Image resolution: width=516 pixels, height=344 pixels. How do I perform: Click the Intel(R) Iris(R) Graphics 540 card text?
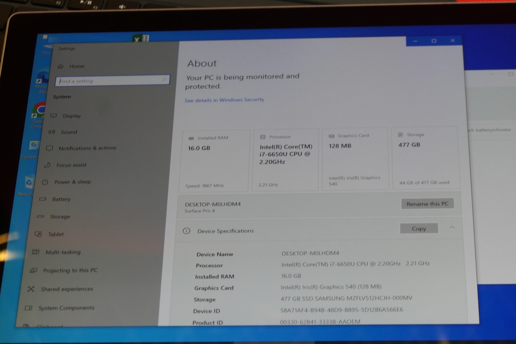(x=354, y=181)
